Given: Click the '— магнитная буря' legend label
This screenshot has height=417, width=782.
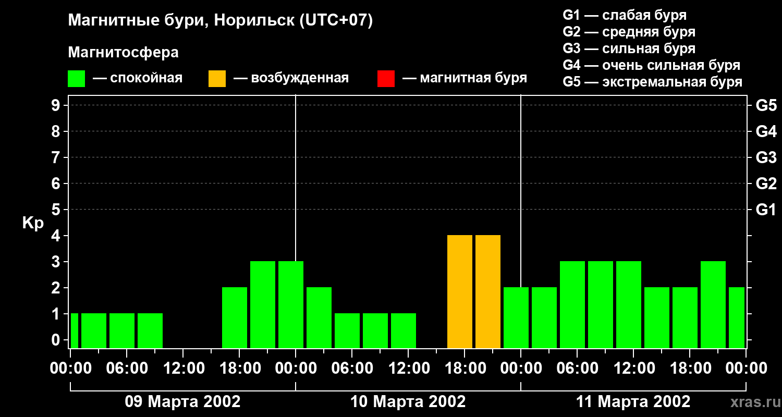Looking at the screenshot, I should coord(465,78).
